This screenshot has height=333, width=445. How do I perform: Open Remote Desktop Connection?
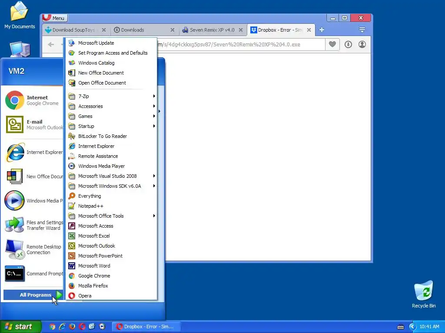pyautogui.click(x=33, y=249)
